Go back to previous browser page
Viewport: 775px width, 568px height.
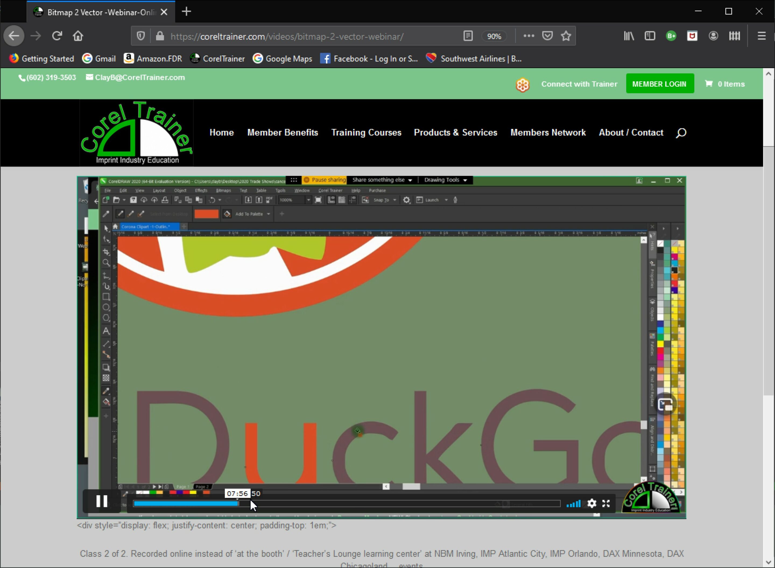[14, 36]
